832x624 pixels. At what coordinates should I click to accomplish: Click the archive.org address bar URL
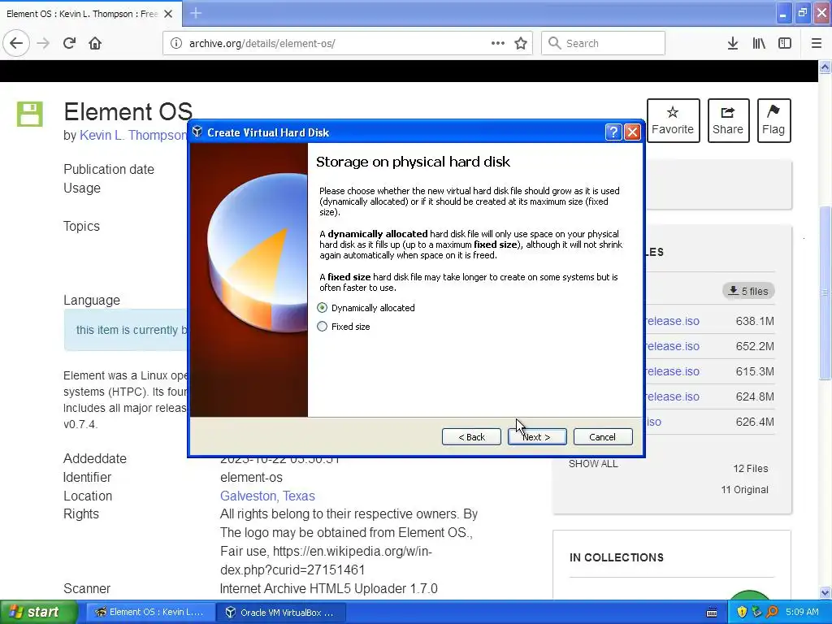(262, 43)
